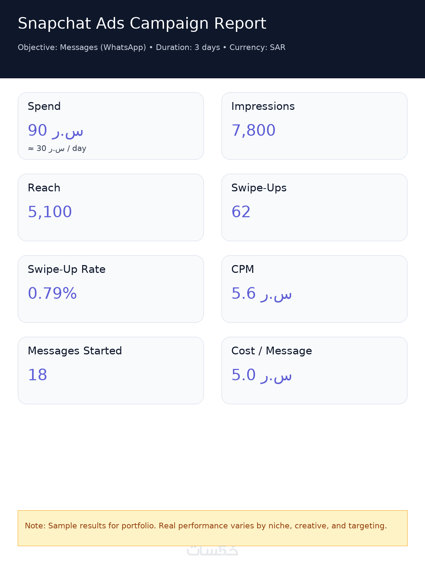Click the 90 SAR spend value
The image size is (425, 567).
pyautogui.click(x=56, y=130)
